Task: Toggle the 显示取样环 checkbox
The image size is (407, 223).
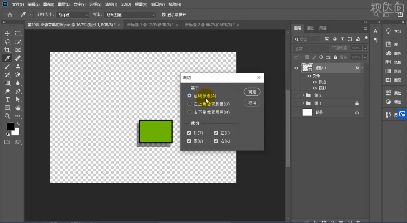Action: pos(163,15)
